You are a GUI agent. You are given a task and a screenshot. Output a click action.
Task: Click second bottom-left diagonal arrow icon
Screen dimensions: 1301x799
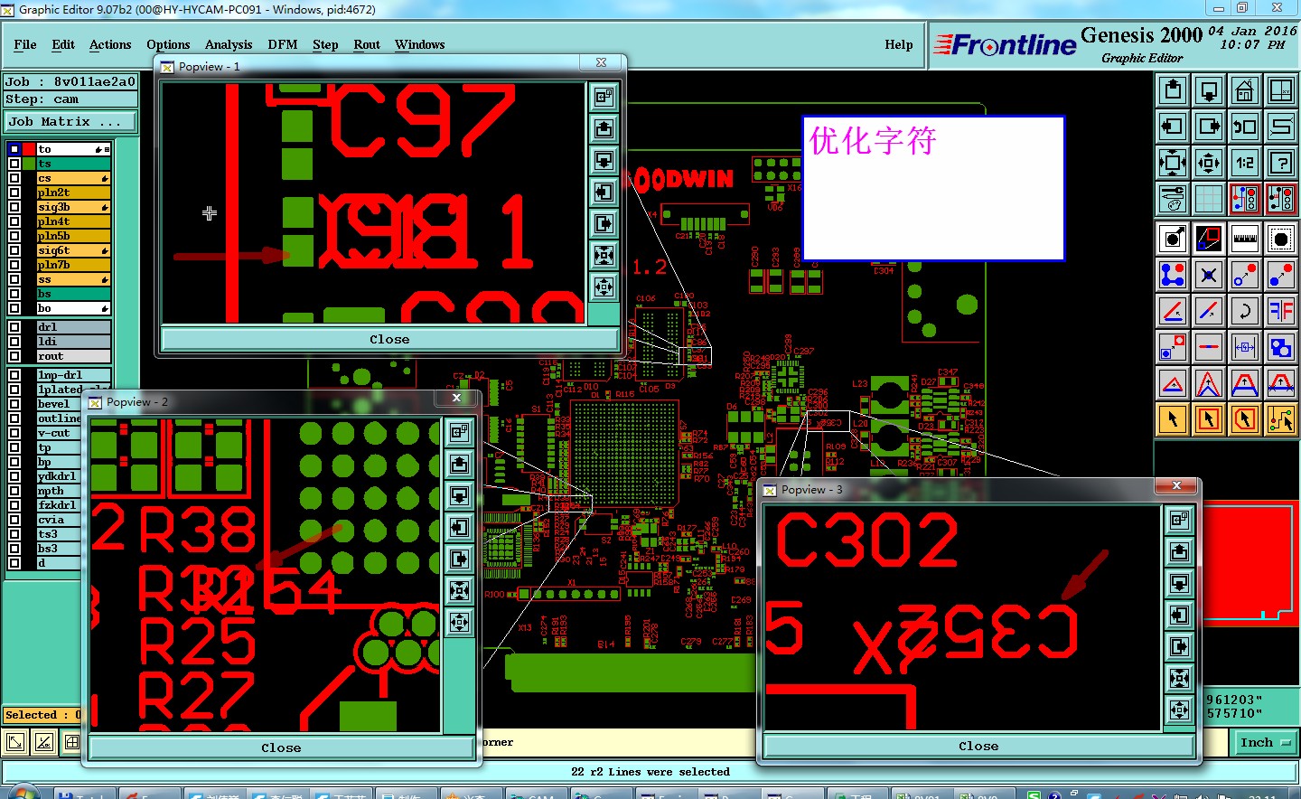pos(43,743)
